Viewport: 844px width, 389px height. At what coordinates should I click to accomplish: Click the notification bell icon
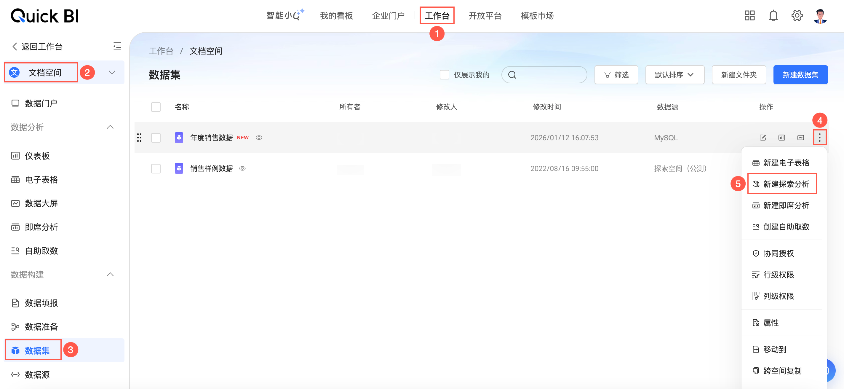click(x=773, y=15)
